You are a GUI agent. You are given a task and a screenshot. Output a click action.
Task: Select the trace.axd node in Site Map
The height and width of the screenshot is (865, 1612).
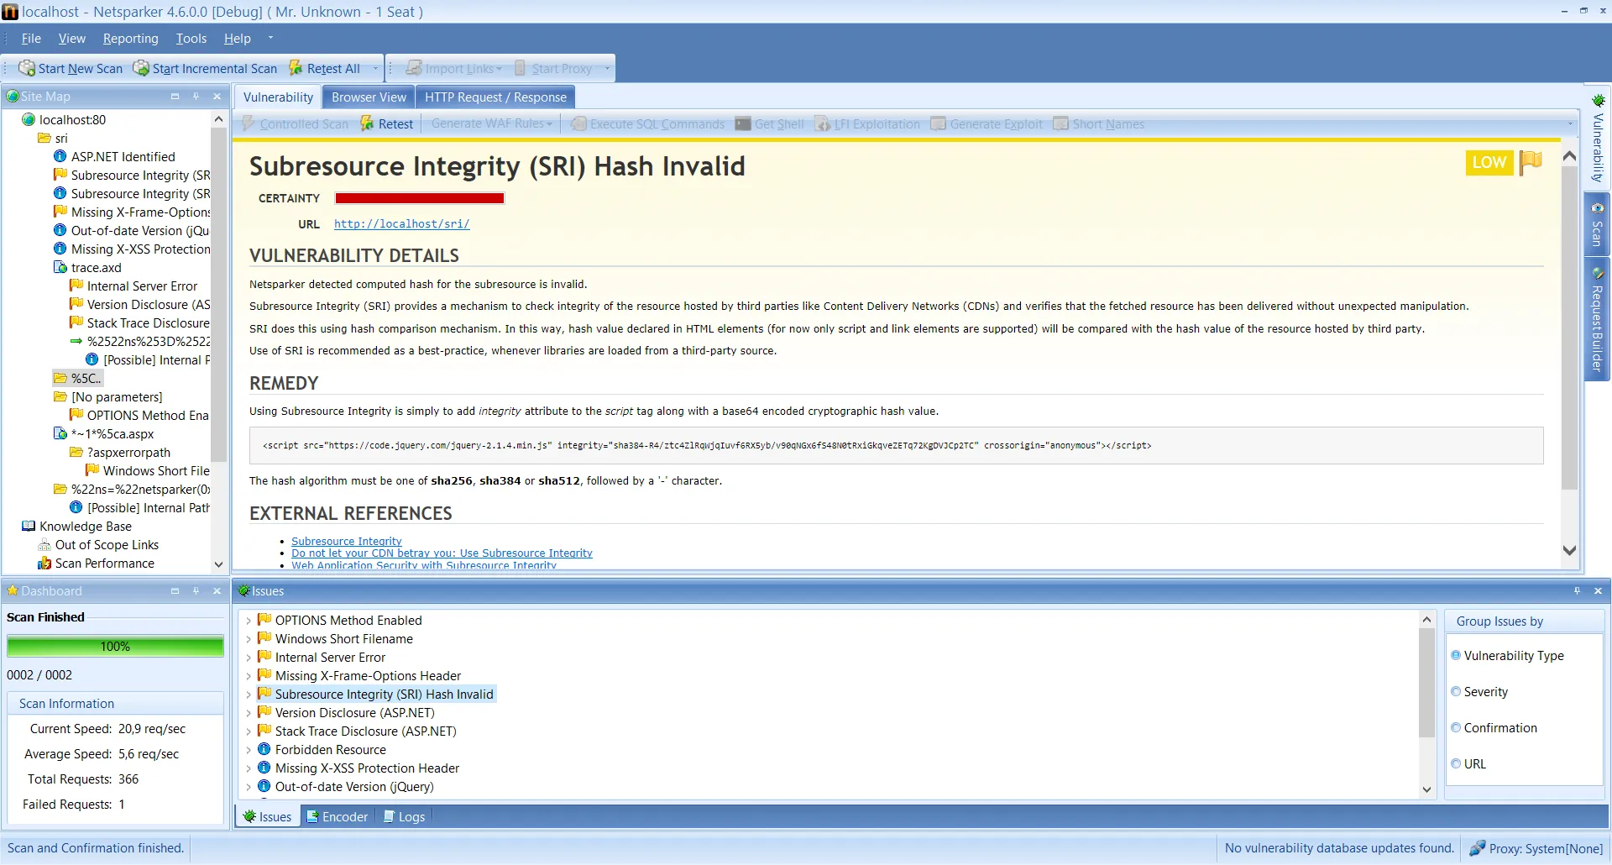pos(98,267)
